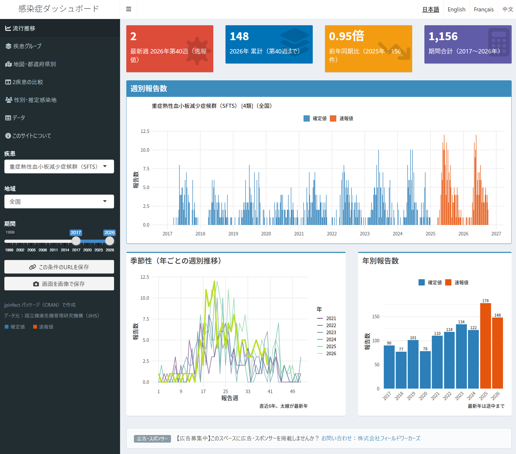Click この条件のURLを保存 button
This screenshot has height=454, width=516.
59,267
